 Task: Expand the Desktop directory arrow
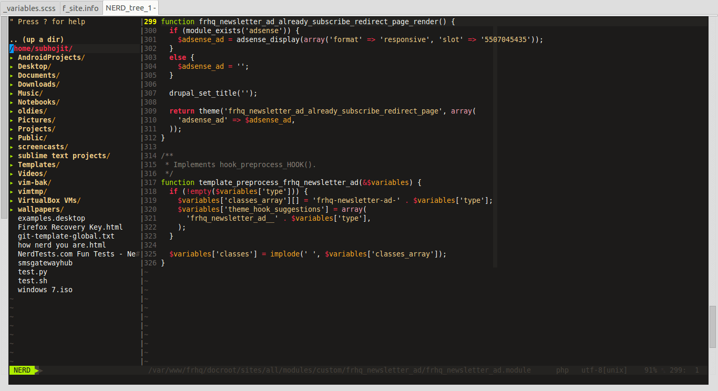coord(12,67)
